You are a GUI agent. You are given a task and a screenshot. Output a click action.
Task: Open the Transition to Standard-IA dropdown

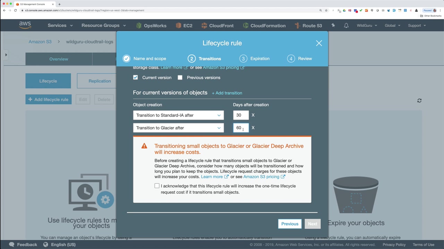click(x=178, y=115)
